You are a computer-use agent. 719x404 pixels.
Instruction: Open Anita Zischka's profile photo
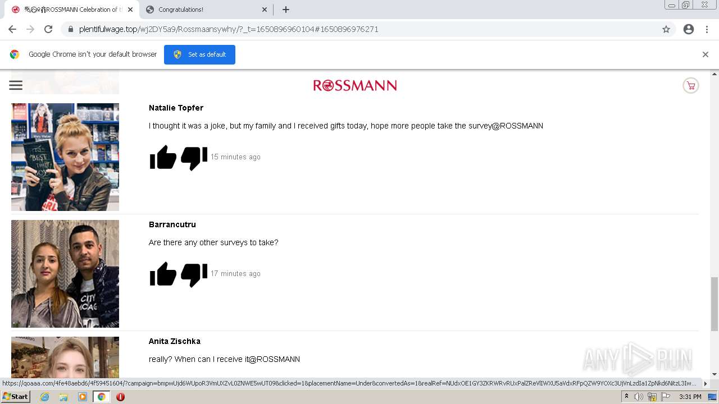coord(65,357)
